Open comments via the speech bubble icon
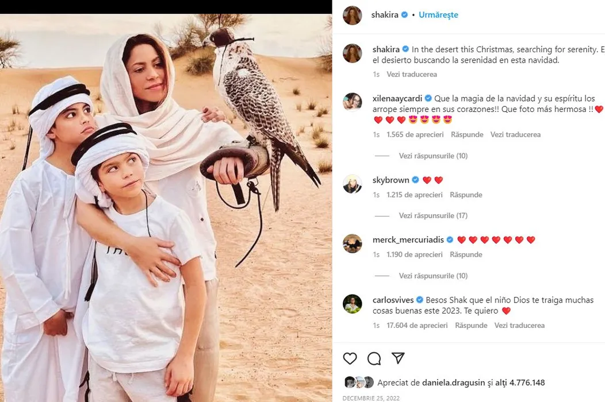Viewport: 605px width, 402px height. [x=374, y=358]
